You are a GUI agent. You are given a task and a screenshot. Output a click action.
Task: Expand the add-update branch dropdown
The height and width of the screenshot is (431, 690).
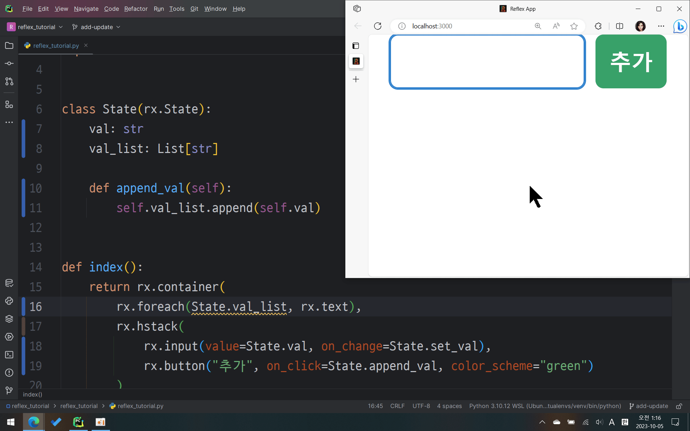pyautogui.click(x=96, y=27)
